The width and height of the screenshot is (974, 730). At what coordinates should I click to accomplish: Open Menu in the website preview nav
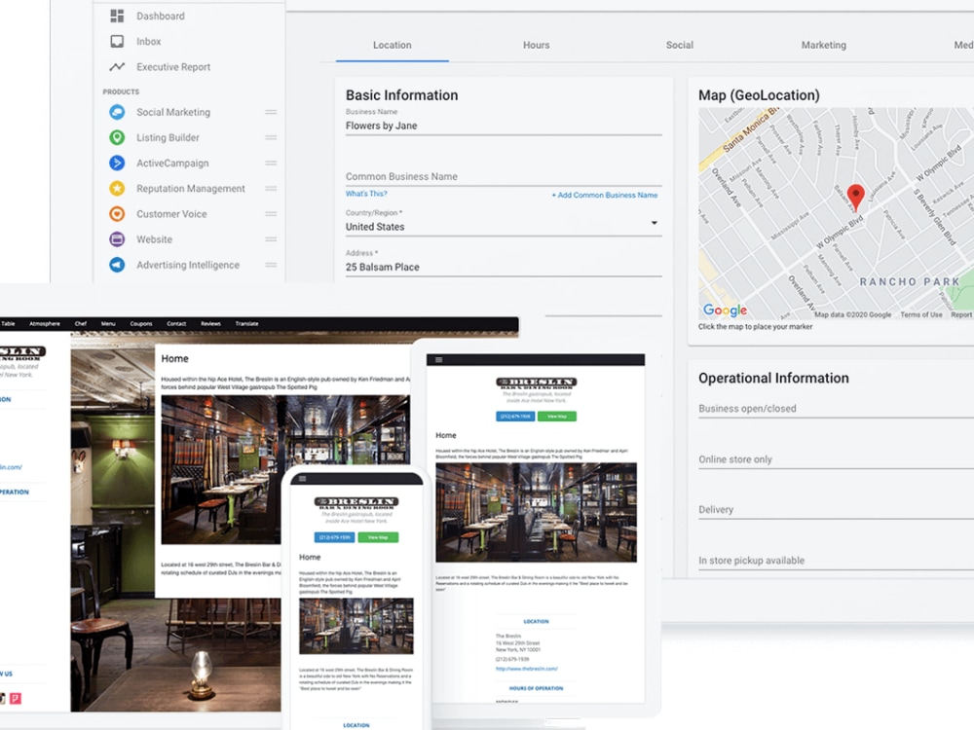(x=108, y=323)
